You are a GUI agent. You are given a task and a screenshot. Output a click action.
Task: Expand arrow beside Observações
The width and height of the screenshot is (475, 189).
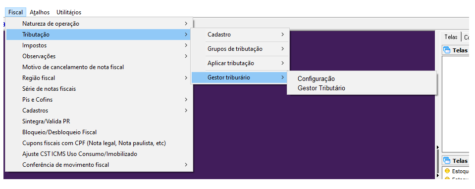(x=186, y=56)
